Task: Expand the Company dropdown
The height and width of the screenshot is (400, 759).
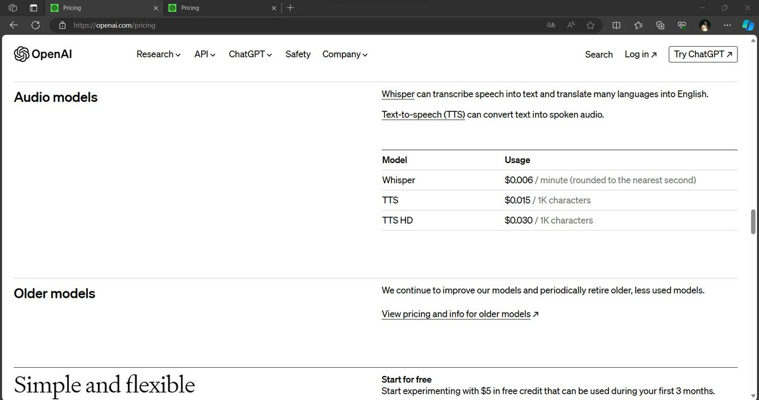Action: click(344, 54)
